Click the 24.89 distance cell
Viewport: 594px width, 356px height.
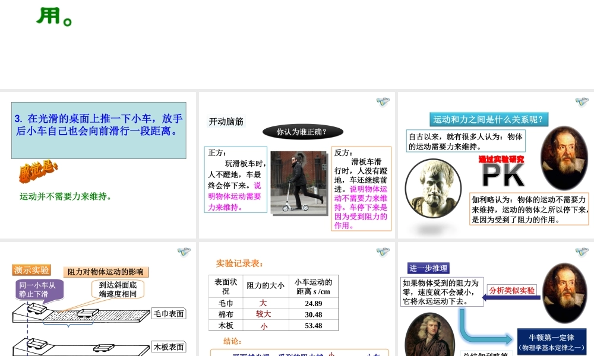(x=313, y=303)
